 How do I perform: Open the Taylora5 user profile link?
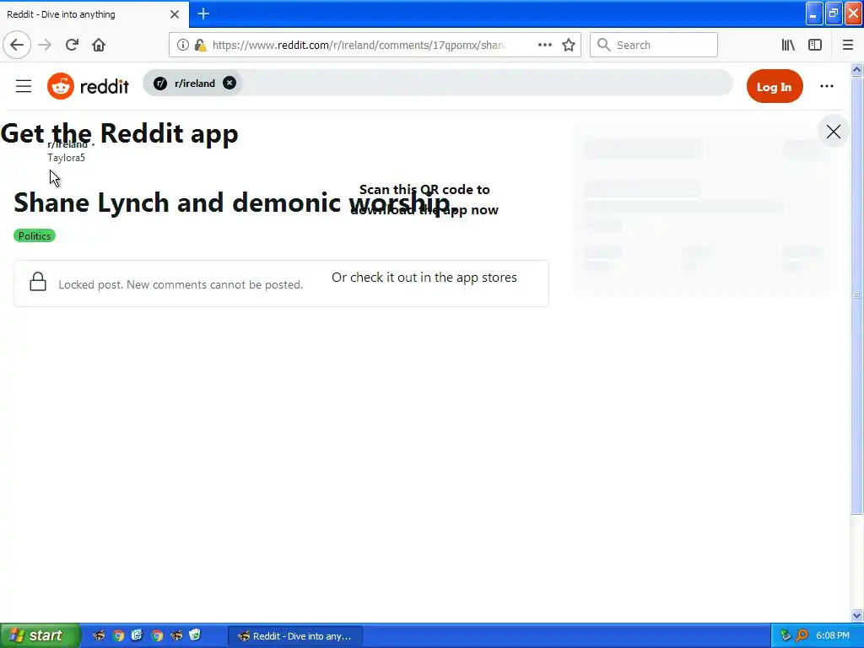pos(66,158)
